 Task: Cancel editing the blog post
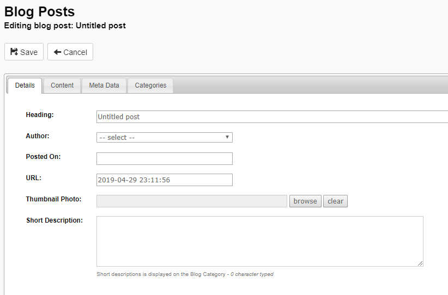(x=70, y=52)
